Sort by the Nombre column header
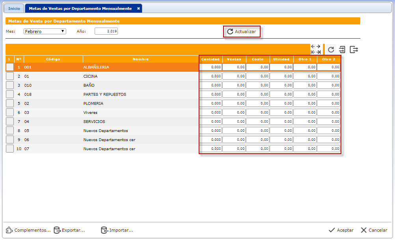Screen dimensions: 395x240 pos(141,59)
